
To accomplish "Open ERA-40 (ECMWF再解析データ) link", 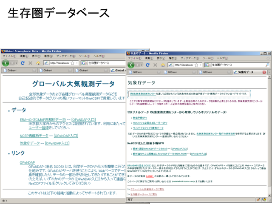I will click(43, 120).
